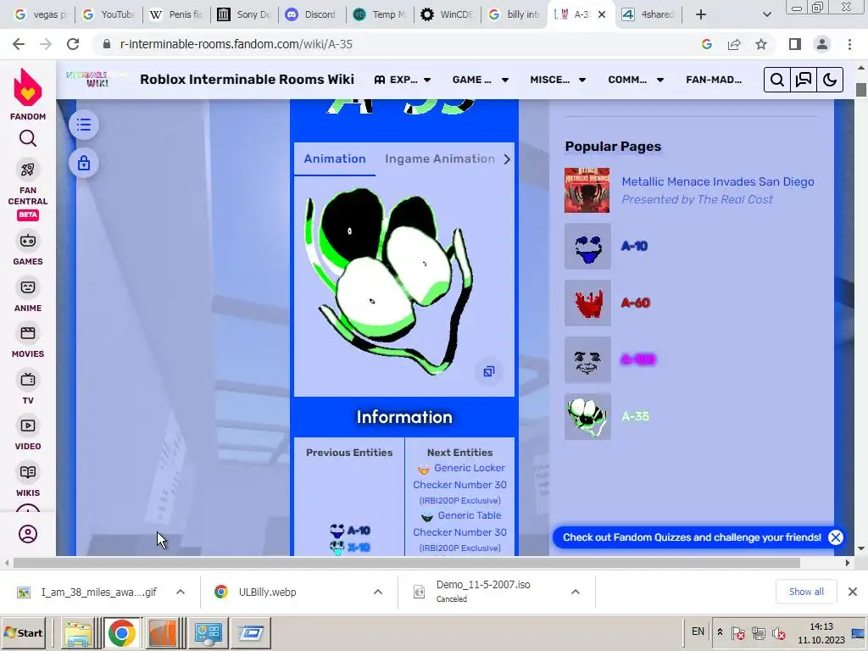Viewport: 868px width, 651px height.
Task: Open Metallic Menace Invades San Diego link
Action: [717, 181]
